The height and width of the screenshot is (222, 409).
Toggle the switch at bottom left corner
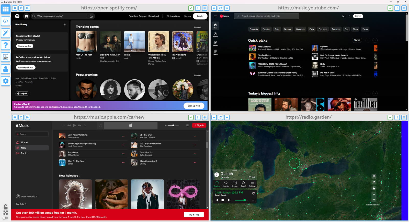click(5, 218)
